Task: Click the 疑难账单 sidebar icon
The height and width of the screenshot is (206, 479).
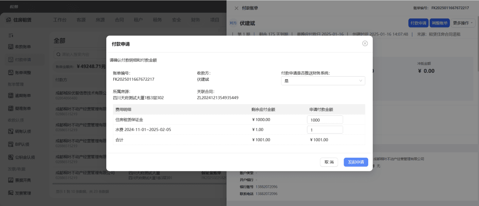Action: 11,108
